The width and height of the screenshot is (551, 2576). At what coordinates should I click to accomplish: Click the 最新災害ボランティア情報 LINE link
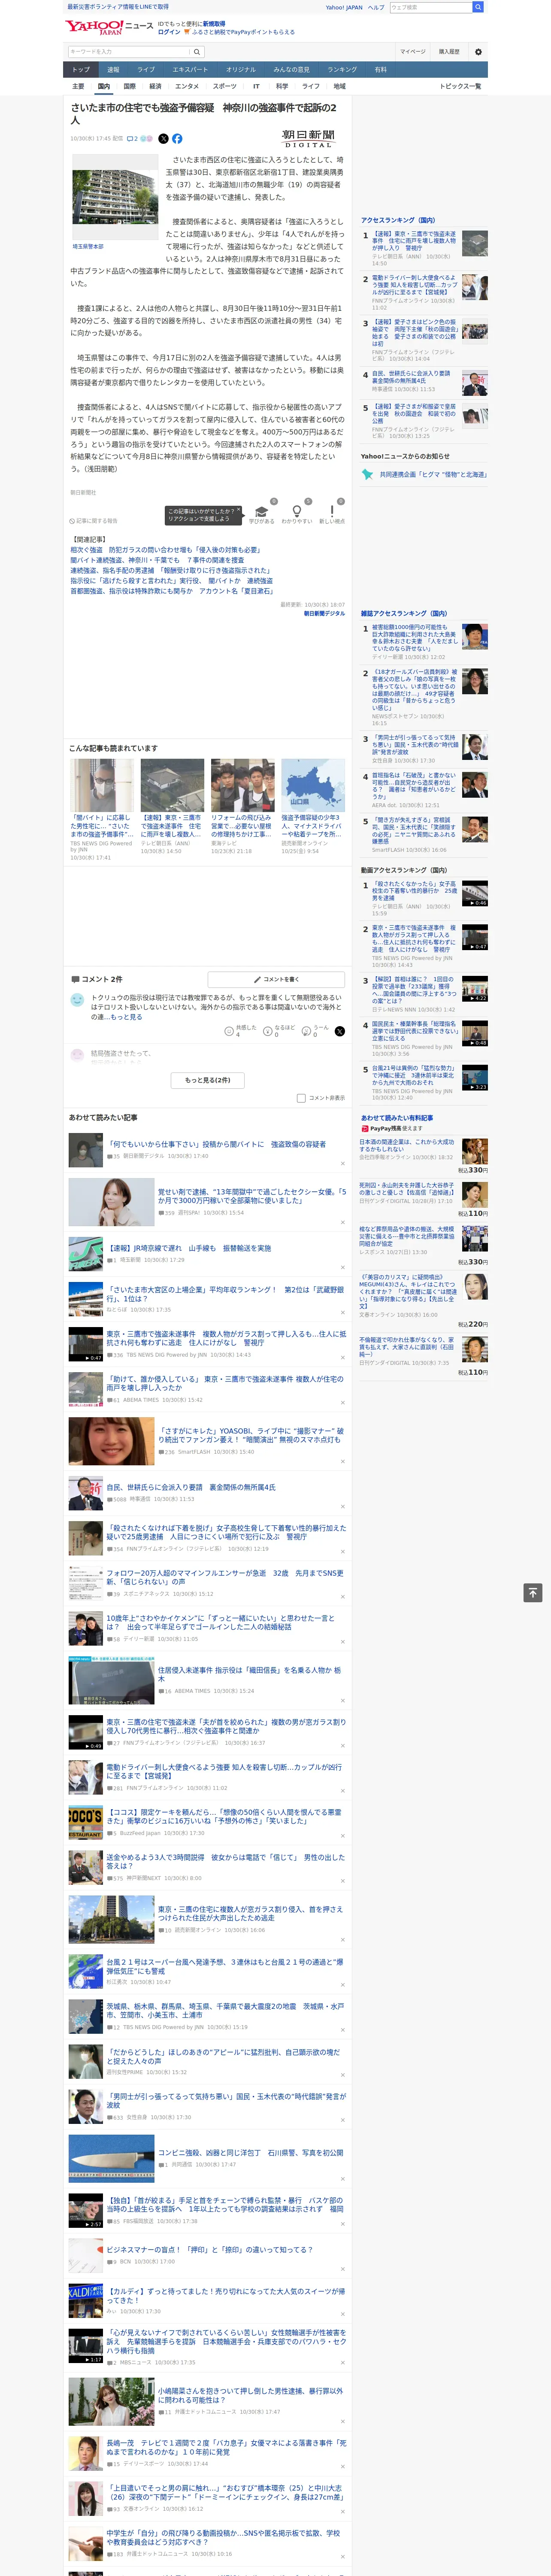(118, 7)
